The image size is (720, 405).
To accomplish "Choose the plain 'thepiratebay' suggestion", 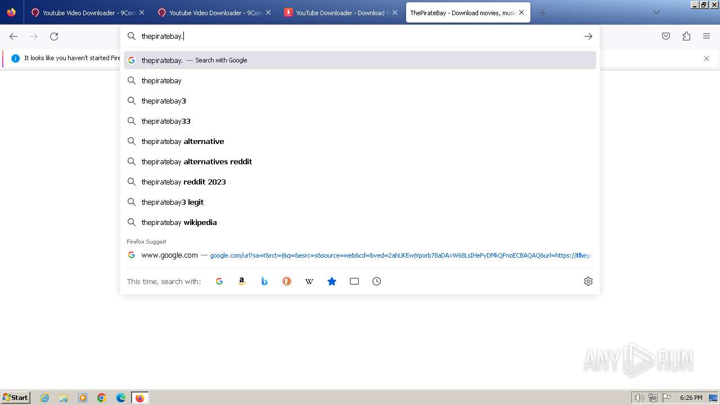I will (x=360, y=80).
